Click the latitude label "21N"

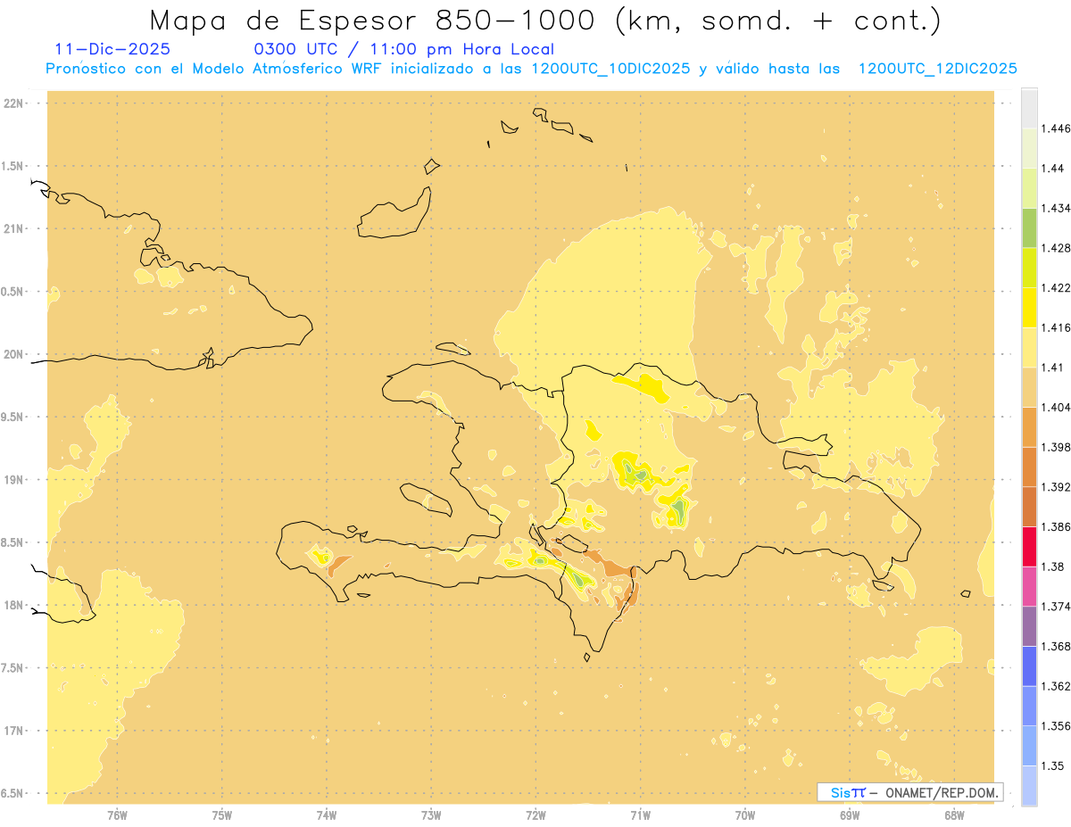(x=14, y=228)
